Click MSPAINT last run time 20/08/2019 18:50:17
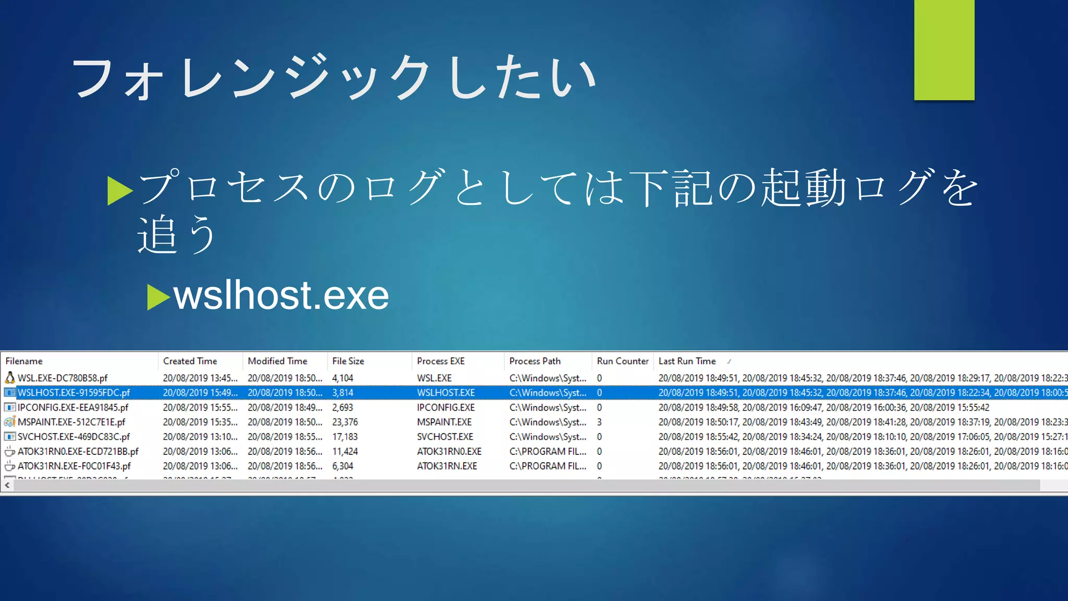 [698, 422]
